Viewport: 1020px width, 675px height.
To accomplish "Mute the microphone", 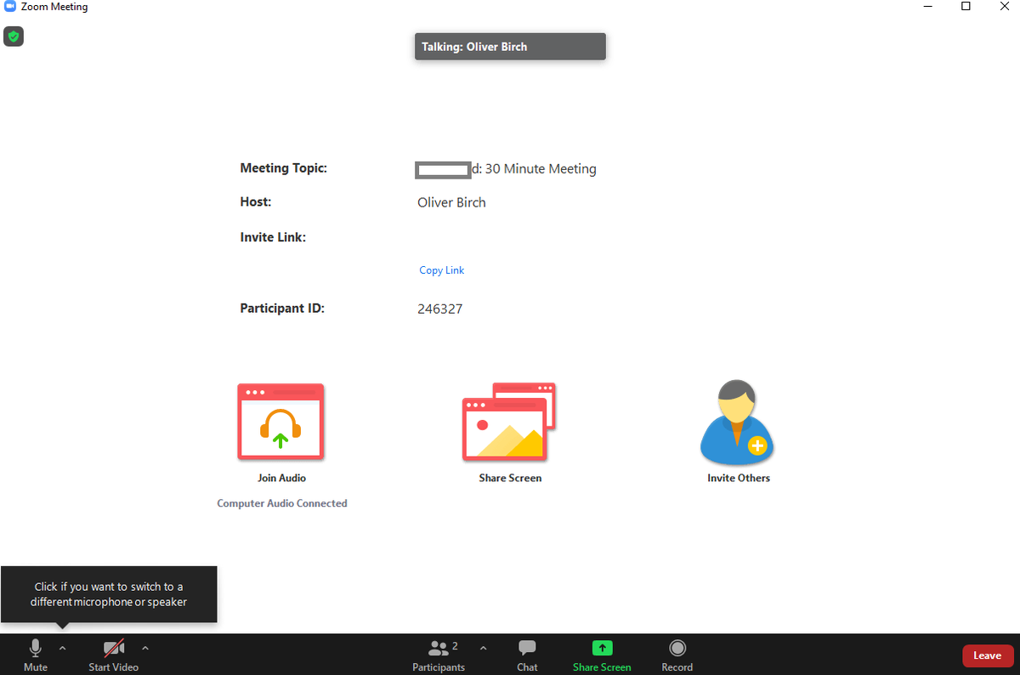I will (x=36, y=655).
